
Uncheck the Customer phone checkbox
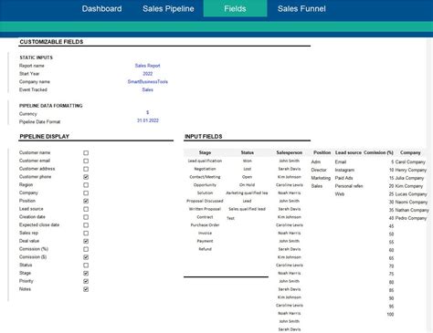[86, 177]
